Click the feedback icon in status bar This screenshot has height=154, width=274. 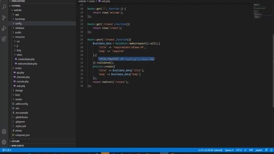point(266,150)
